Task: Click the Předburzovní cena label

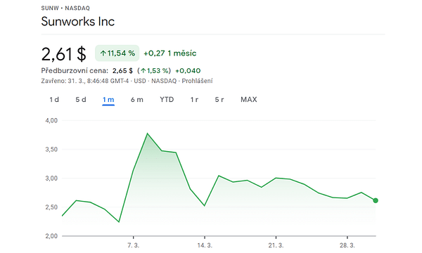Action: (x=75, y=71)
